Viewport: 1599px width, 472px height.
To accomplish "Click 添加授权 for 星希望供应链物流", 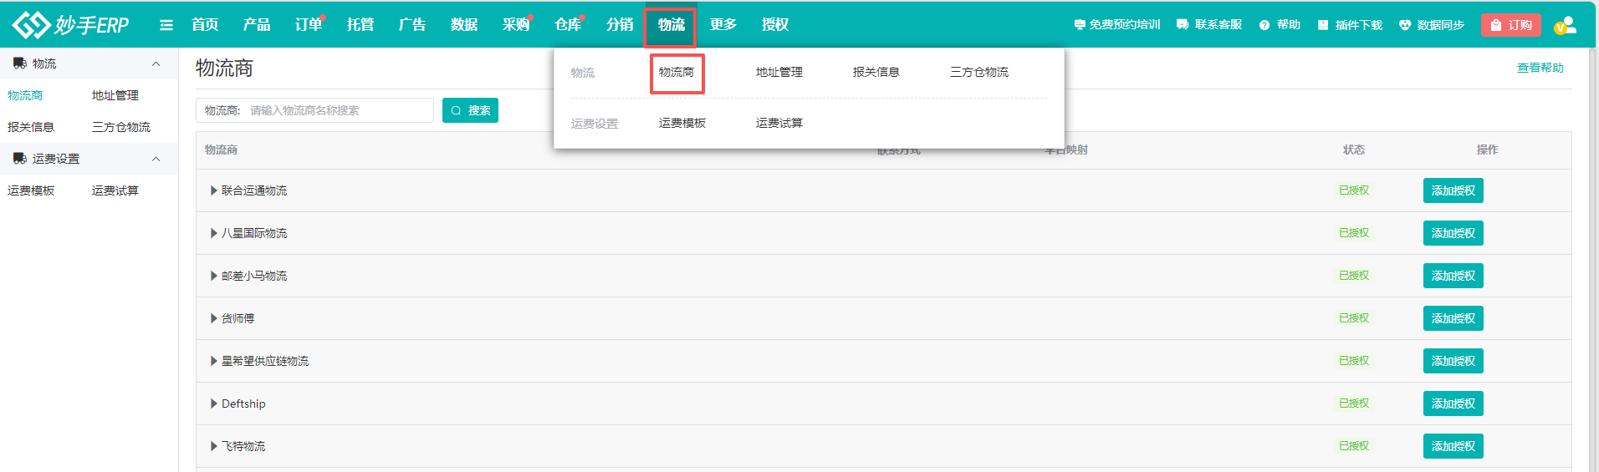I will 1453,361.
